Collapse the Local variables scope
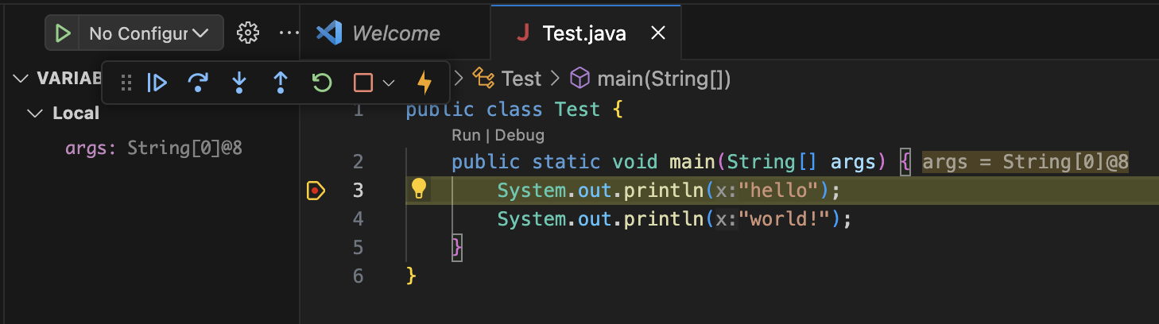Viewport: 1159px width, 324px height. click(34, 114)
